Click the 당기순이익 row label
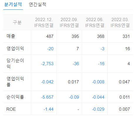This screenshot has height=121, width=140. click(15, 63)
